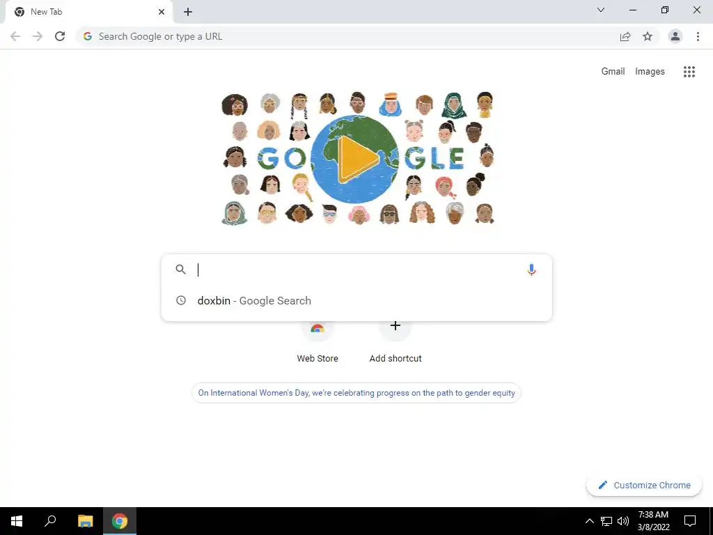Screen dimensions: 713x535
Task: Open network status tray icon
Action: [x=606, y=521]
